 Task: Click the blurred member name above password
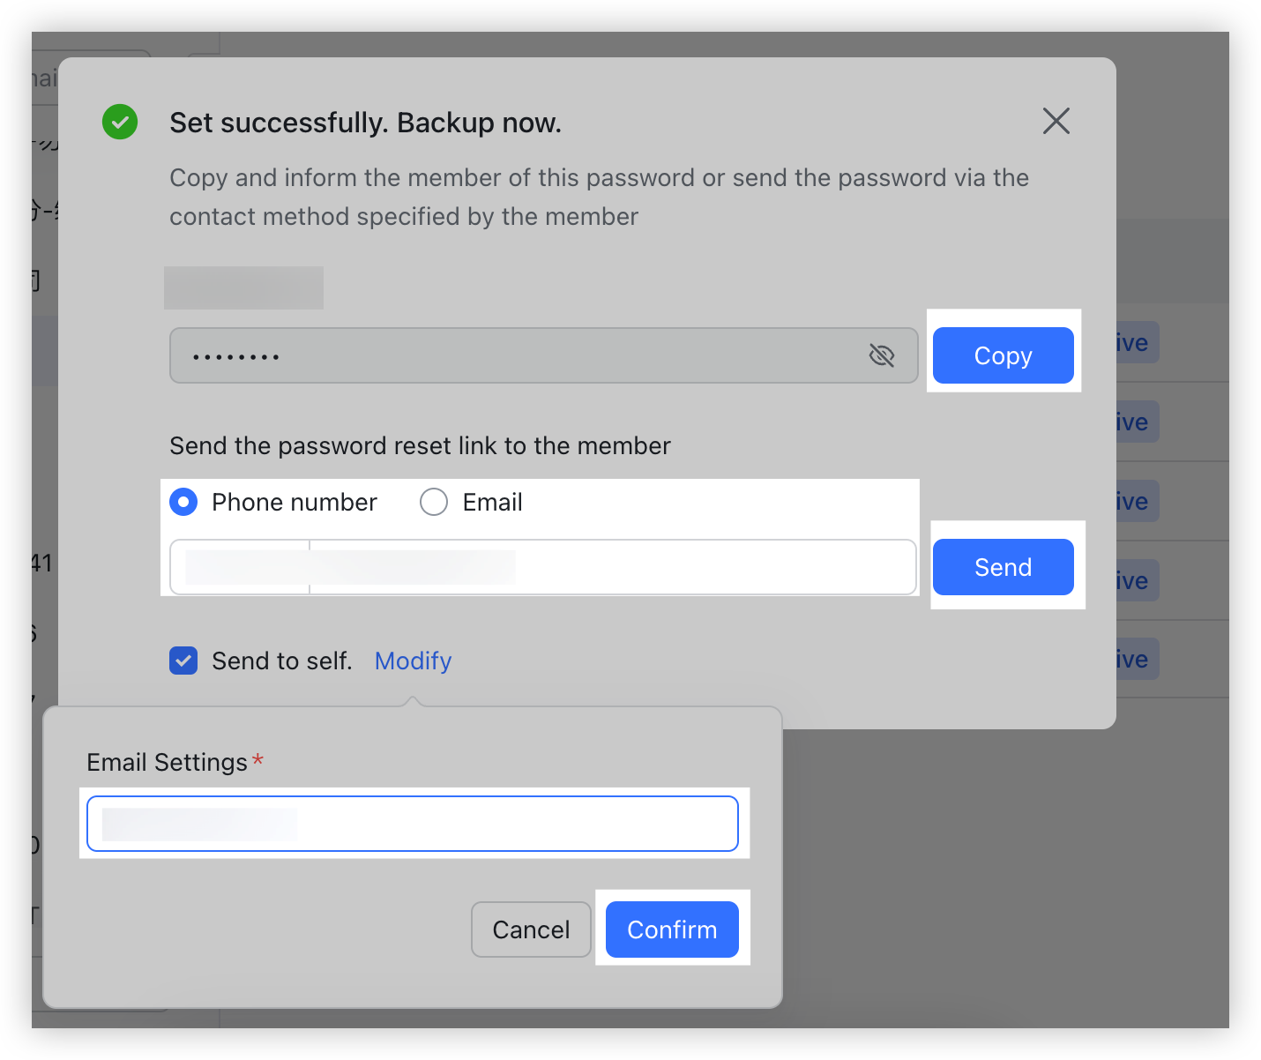click(x=243, y=287)
